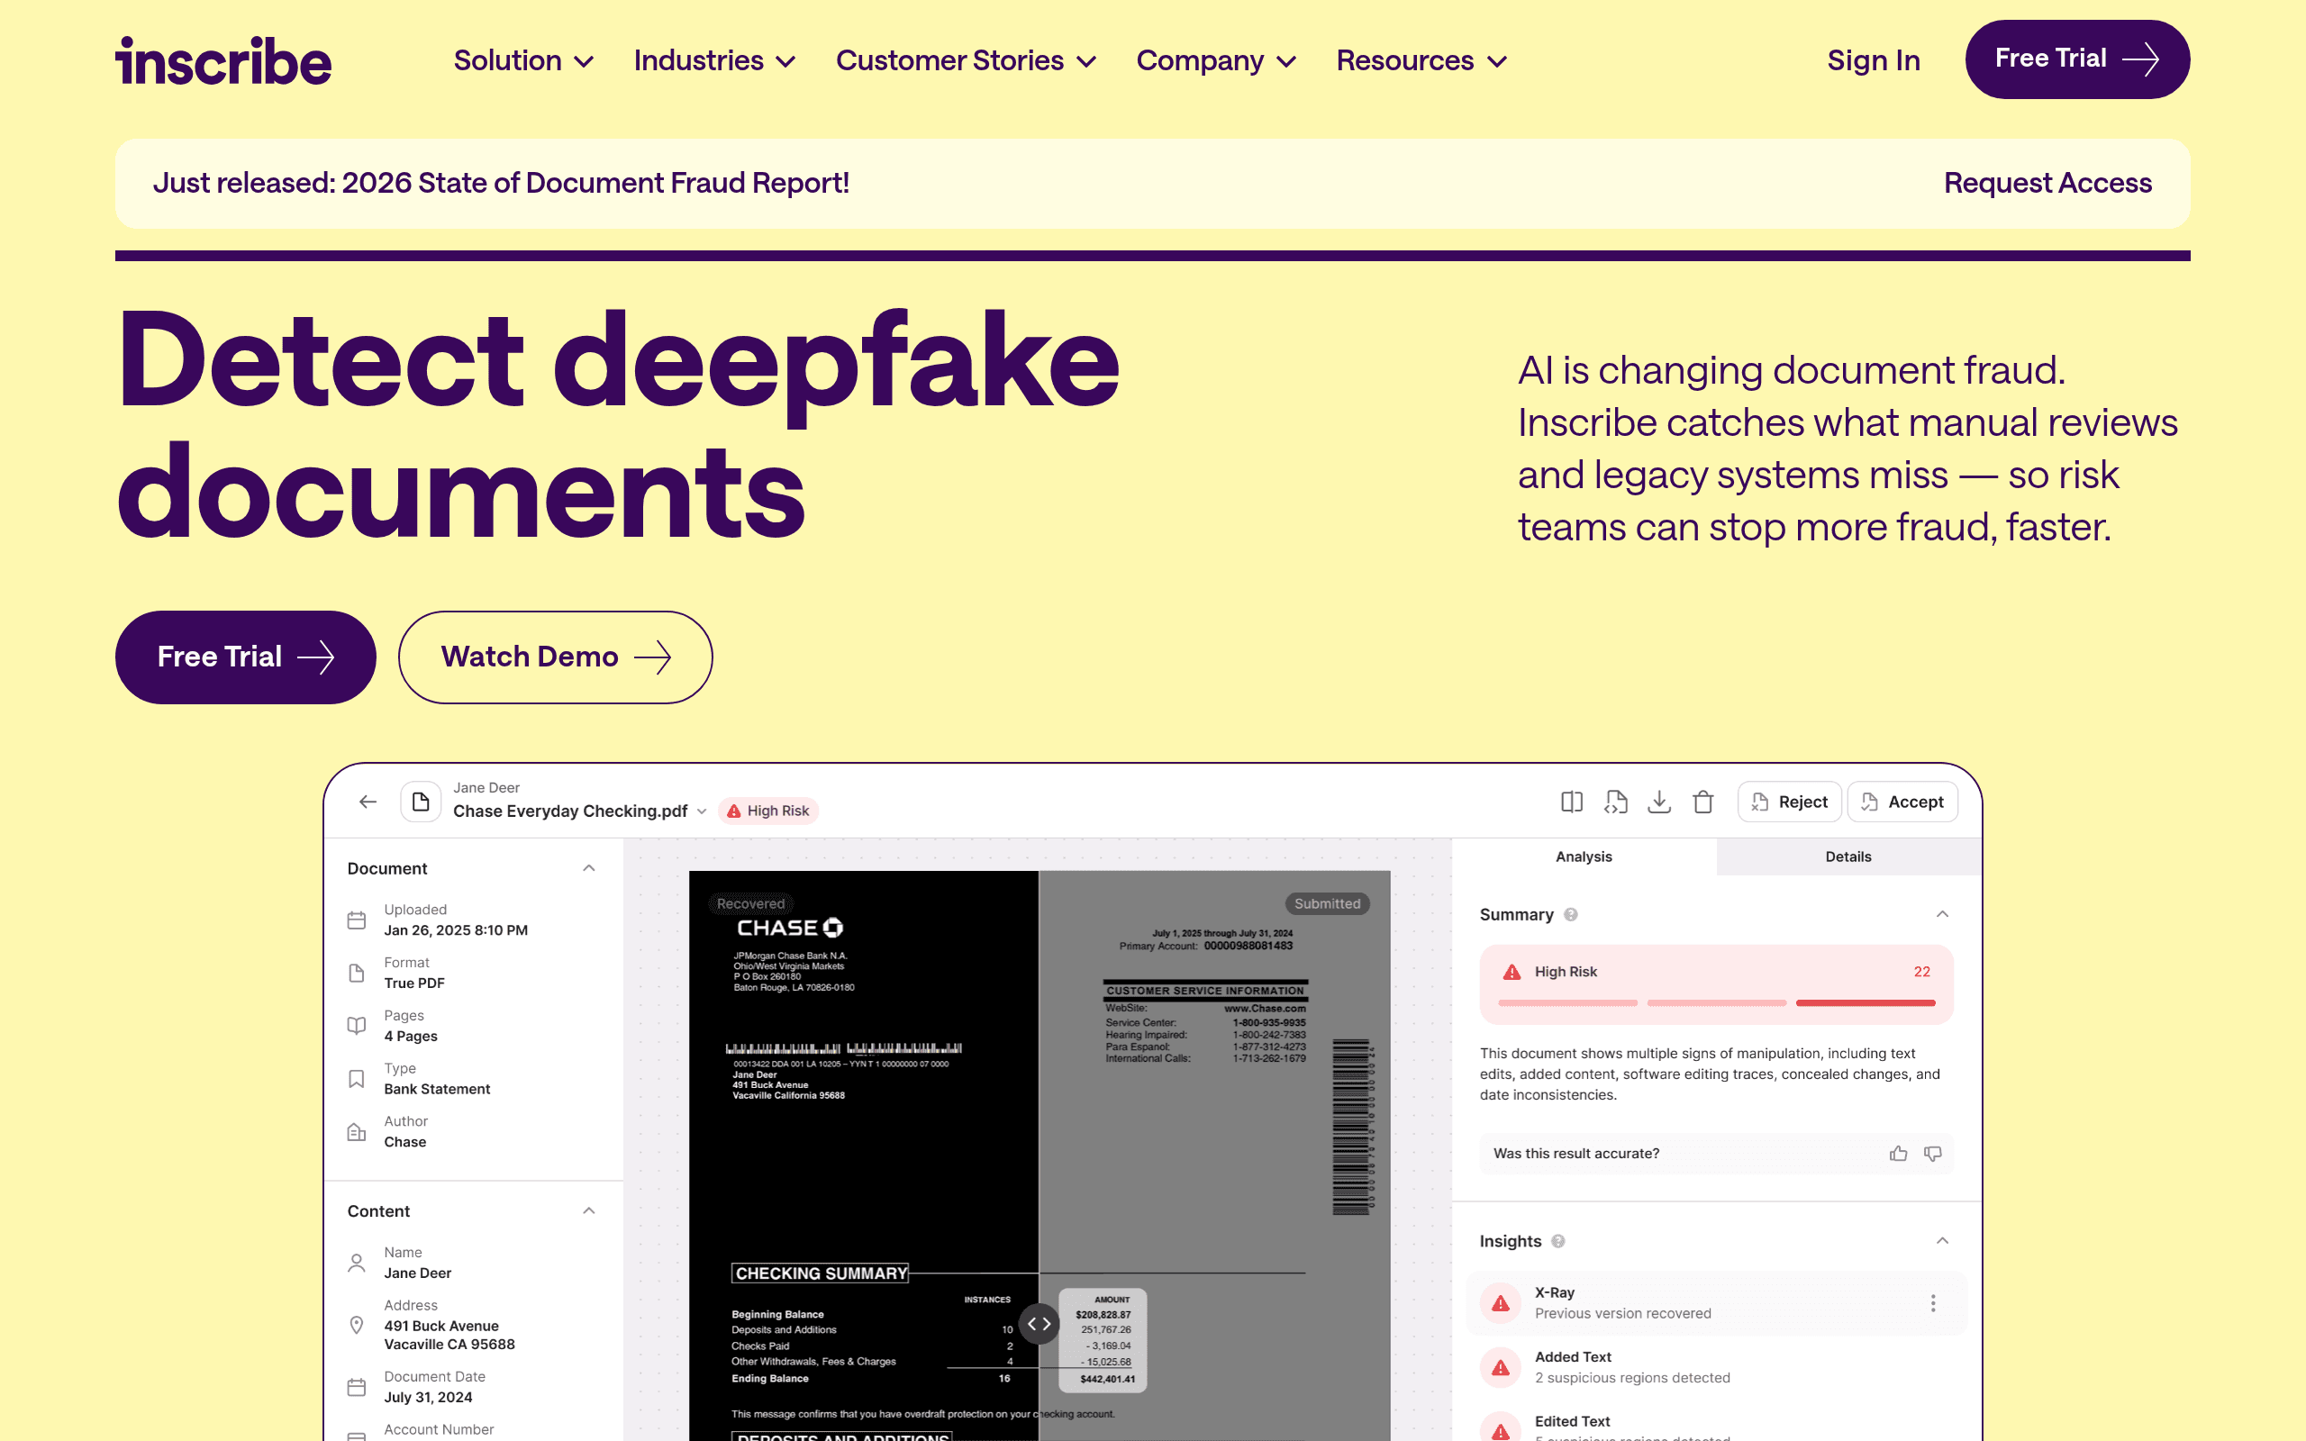Open the Company dropdown menu
2306x1441 pixels.
point(1217,61)
